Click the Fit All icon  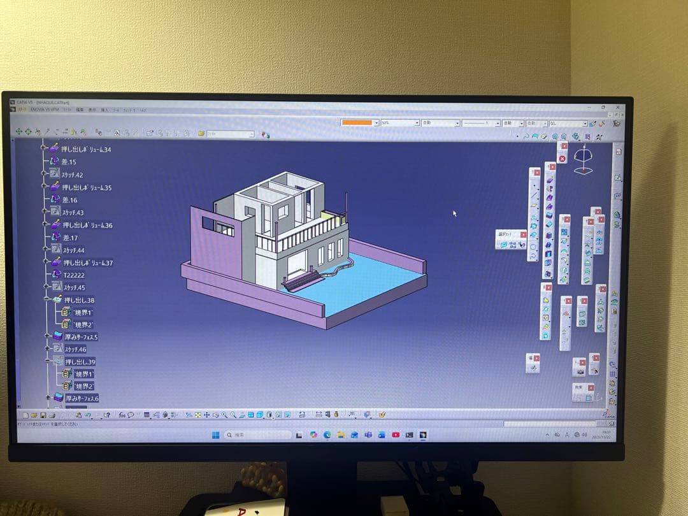pos(197,414)
